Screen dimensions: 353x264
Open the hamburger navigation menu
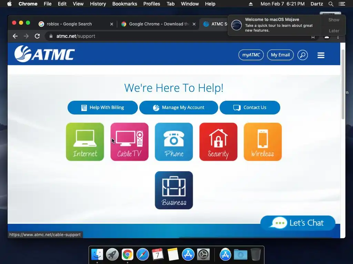tap(321, 55)
